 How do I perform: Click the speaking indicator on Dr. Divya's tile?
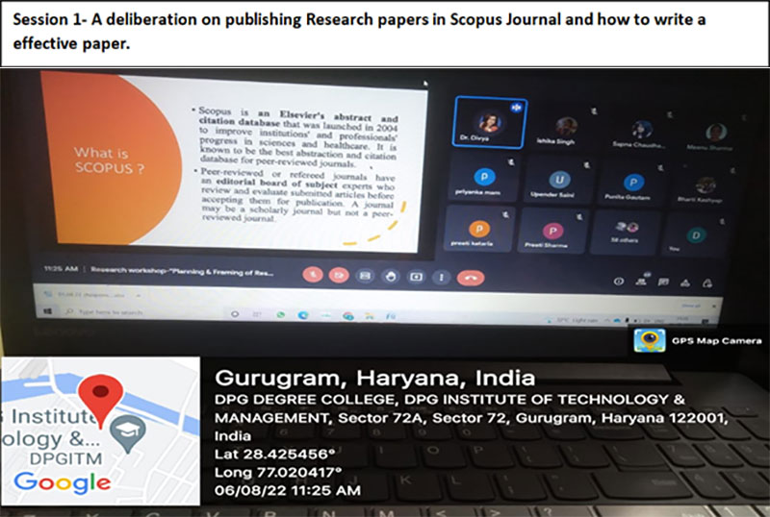point(516,108)
